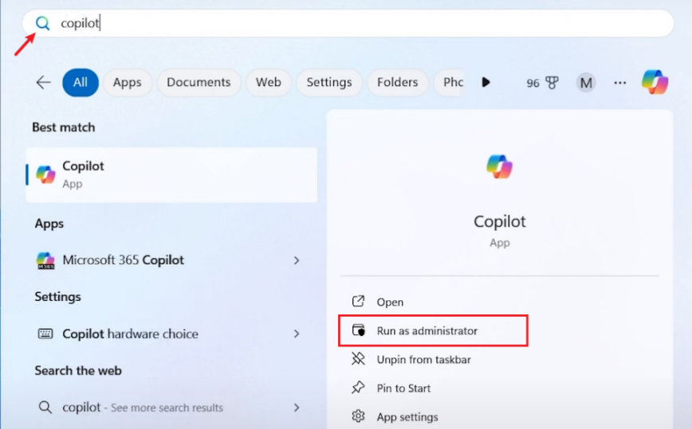Click the Search the web heading
The width and height of the screenshot is (692, 429).
[x=78, y=371]
